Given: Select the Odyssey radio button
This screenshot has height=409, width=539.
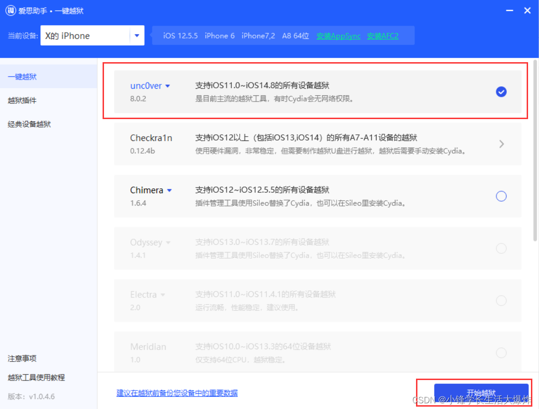Looking at the screenshot, I should (x=501, y=248).
